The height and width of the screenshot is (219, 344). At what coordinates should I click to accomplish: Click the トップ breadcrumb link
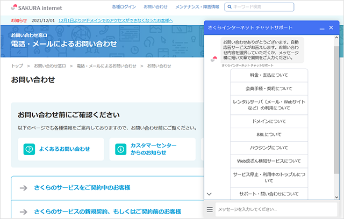click(x=17, y=65)
